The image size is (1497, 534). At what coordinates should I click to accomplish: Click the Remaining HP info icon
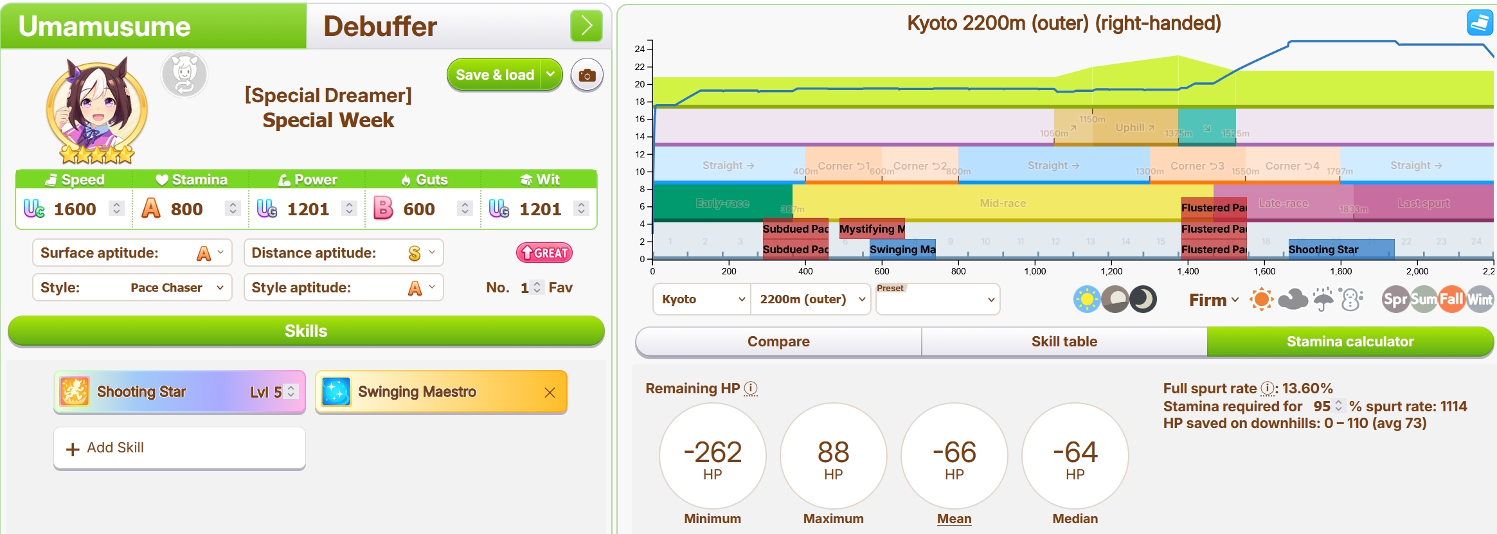[751, 388]
